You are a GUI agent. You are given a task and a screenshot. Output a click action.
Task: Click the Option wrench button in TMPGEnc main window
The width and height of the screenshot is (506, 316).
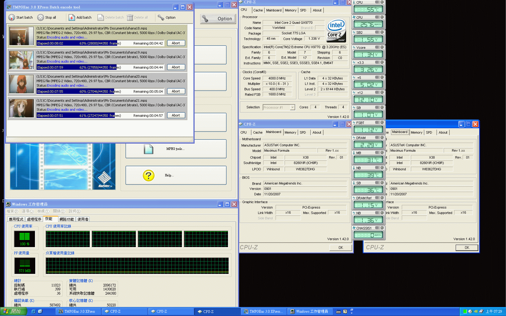point(218,19)
